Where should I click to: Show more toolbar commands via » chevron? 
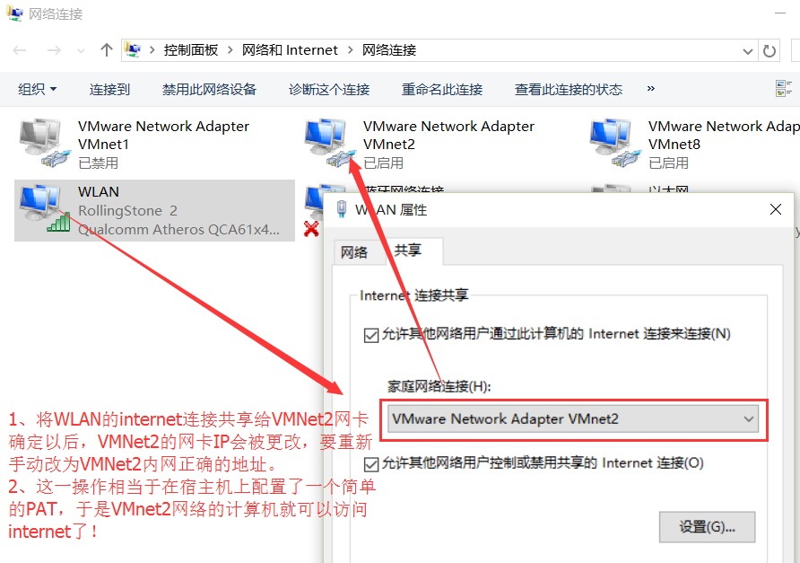coord(650,88)
